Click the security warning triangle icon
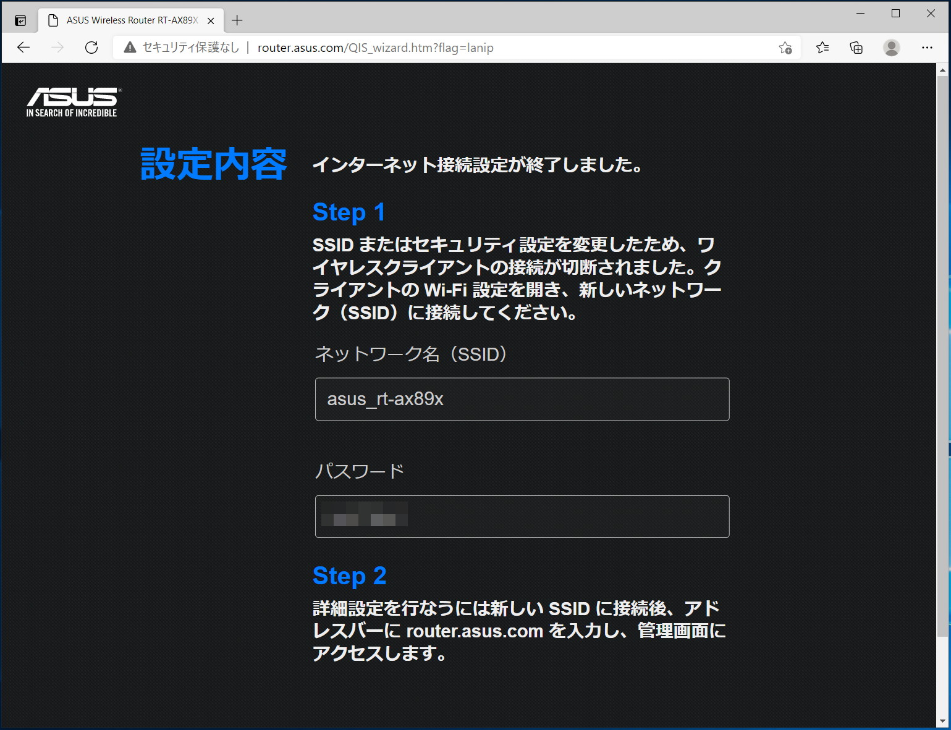The width and height of the screenshot is (951, 730). pos(130,48)
